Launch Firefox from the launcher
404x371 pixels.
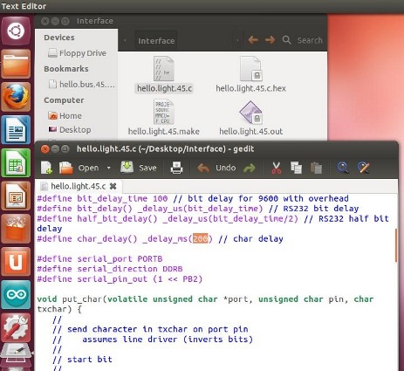(x=16, y=97)
